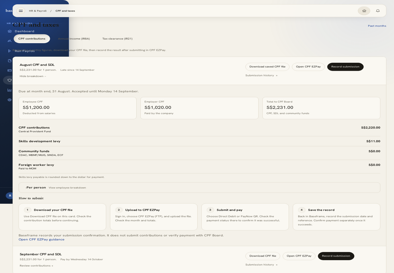
Task: Download CPF file for September
Action: (263, 256)
